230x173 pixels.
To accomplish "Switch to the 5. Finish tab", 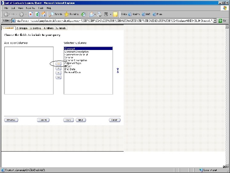I will [61, 28].
